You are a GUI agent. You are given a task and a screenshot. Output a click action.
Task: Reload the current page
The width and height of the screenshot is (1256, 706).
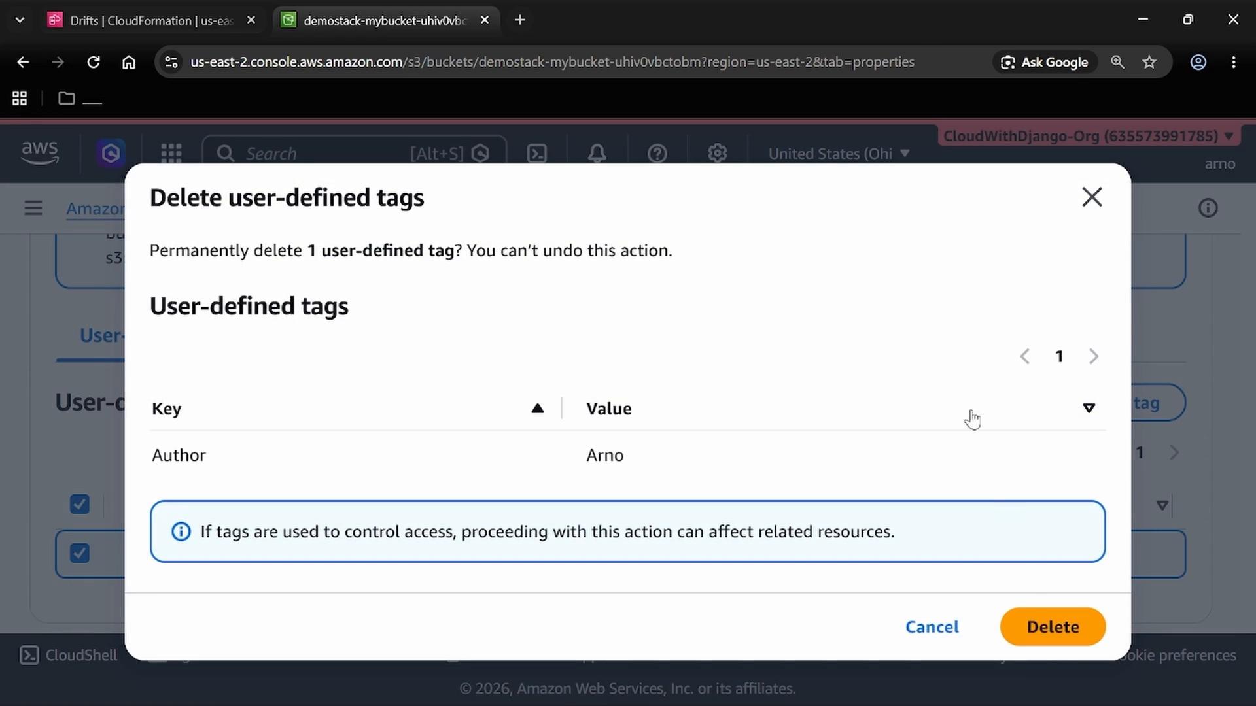94,62
